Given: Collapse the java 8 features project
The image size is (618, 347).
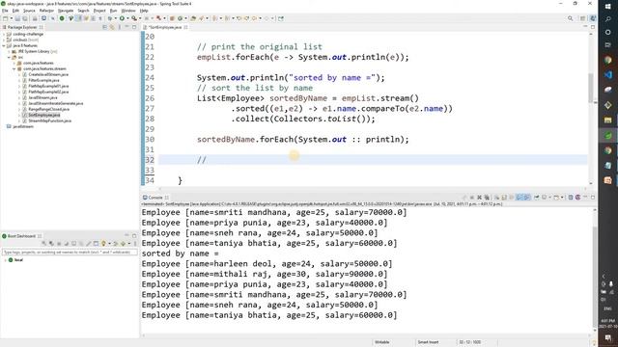Looking at the screenshot, I should (x=4, y=45).
